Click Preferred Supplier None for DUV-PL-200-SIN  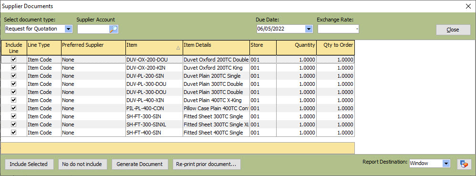(93, 76)
